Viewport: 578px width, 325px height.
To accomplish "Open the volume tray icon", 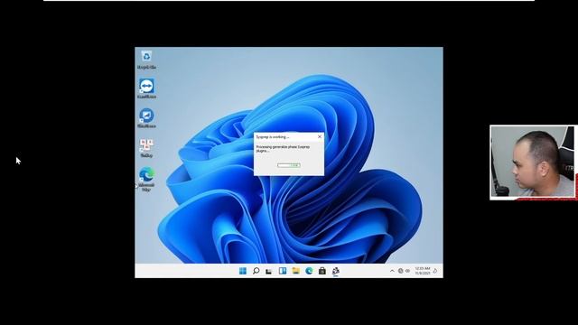I will pos(407,271).
